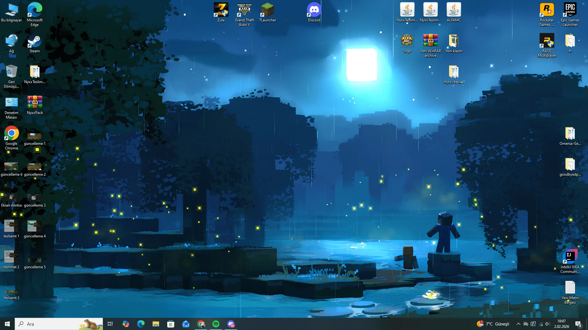
Task: Select the tesliamt 1 image file
Action: 11,229
